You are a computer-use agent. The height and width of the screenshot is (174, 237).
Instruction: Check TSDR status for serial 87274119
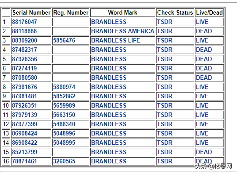[165, 68]
